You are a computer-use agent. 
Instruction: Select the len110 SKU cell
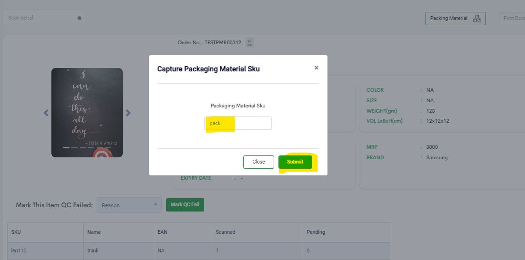46,250
